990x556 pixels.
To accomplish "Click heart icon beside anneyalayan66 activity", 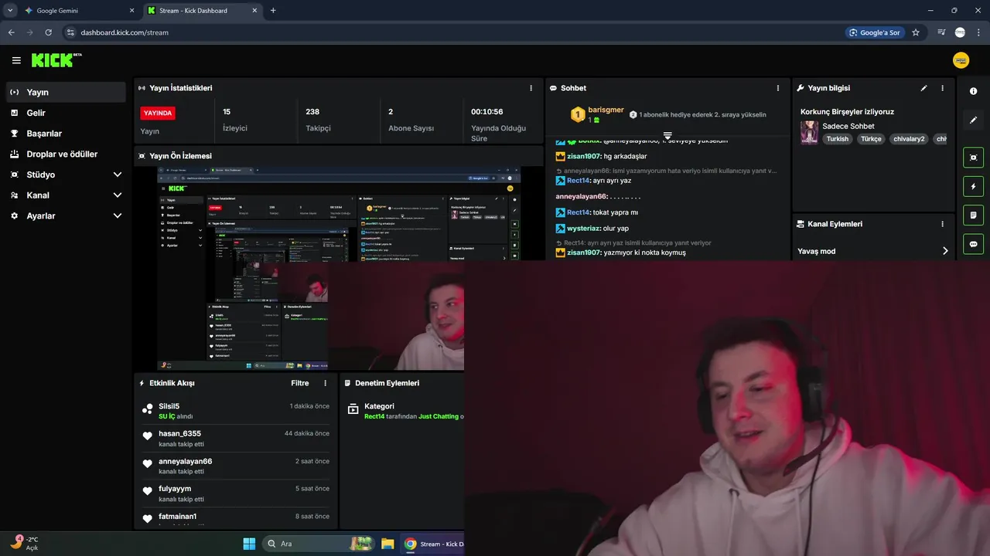I will click(x=147, y=464).
